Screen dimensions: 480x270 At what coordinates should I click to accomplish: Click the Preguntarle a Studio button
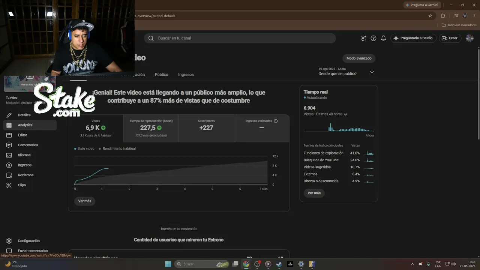tap(413, 38)
